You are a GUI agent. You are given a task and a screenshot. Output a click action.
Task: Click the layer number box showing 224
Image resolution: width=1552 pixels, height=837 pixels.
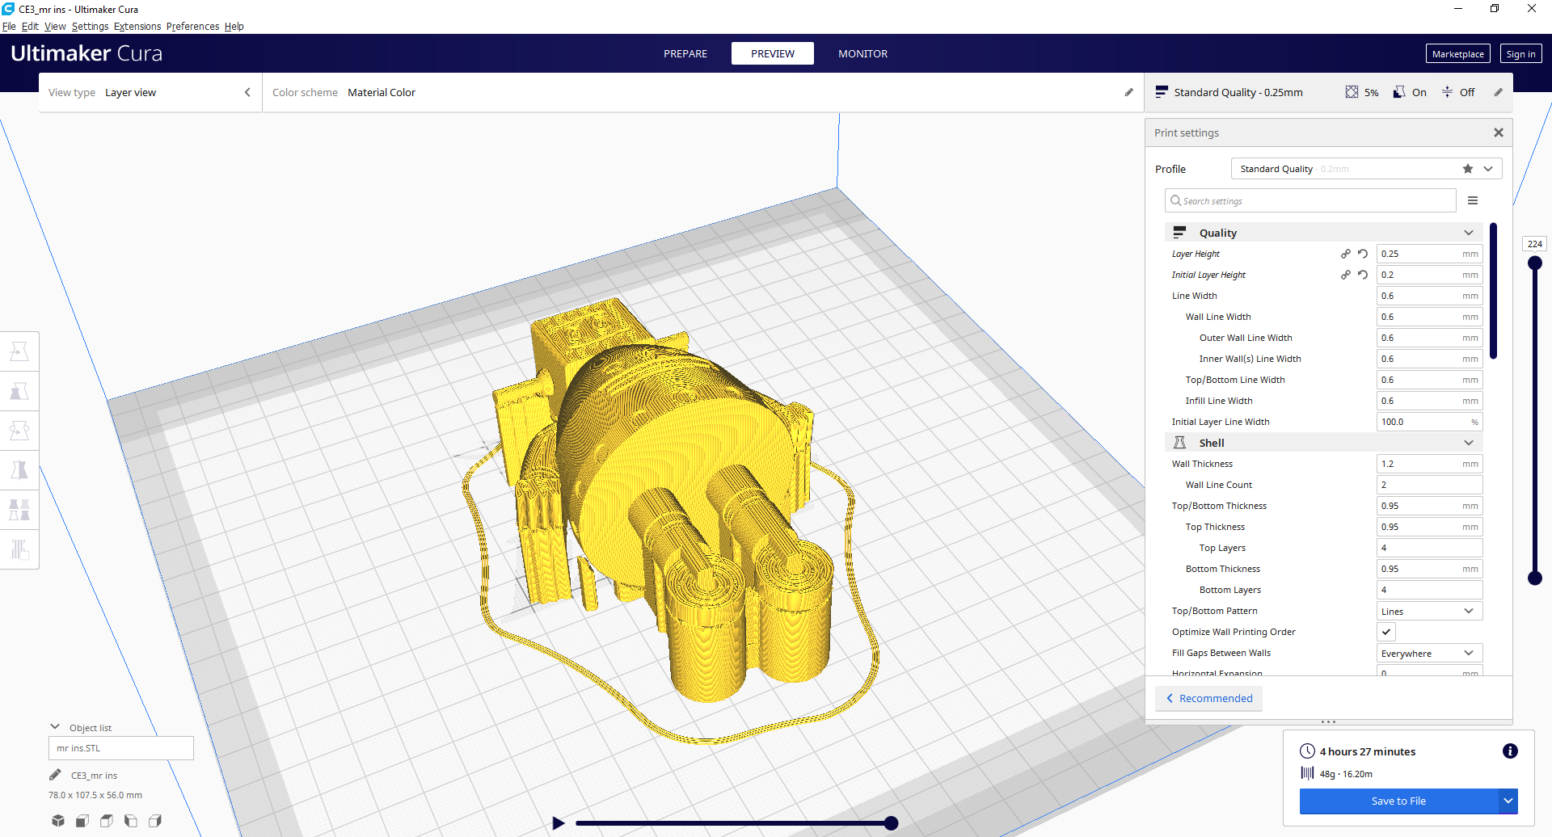click(1535, 244)
